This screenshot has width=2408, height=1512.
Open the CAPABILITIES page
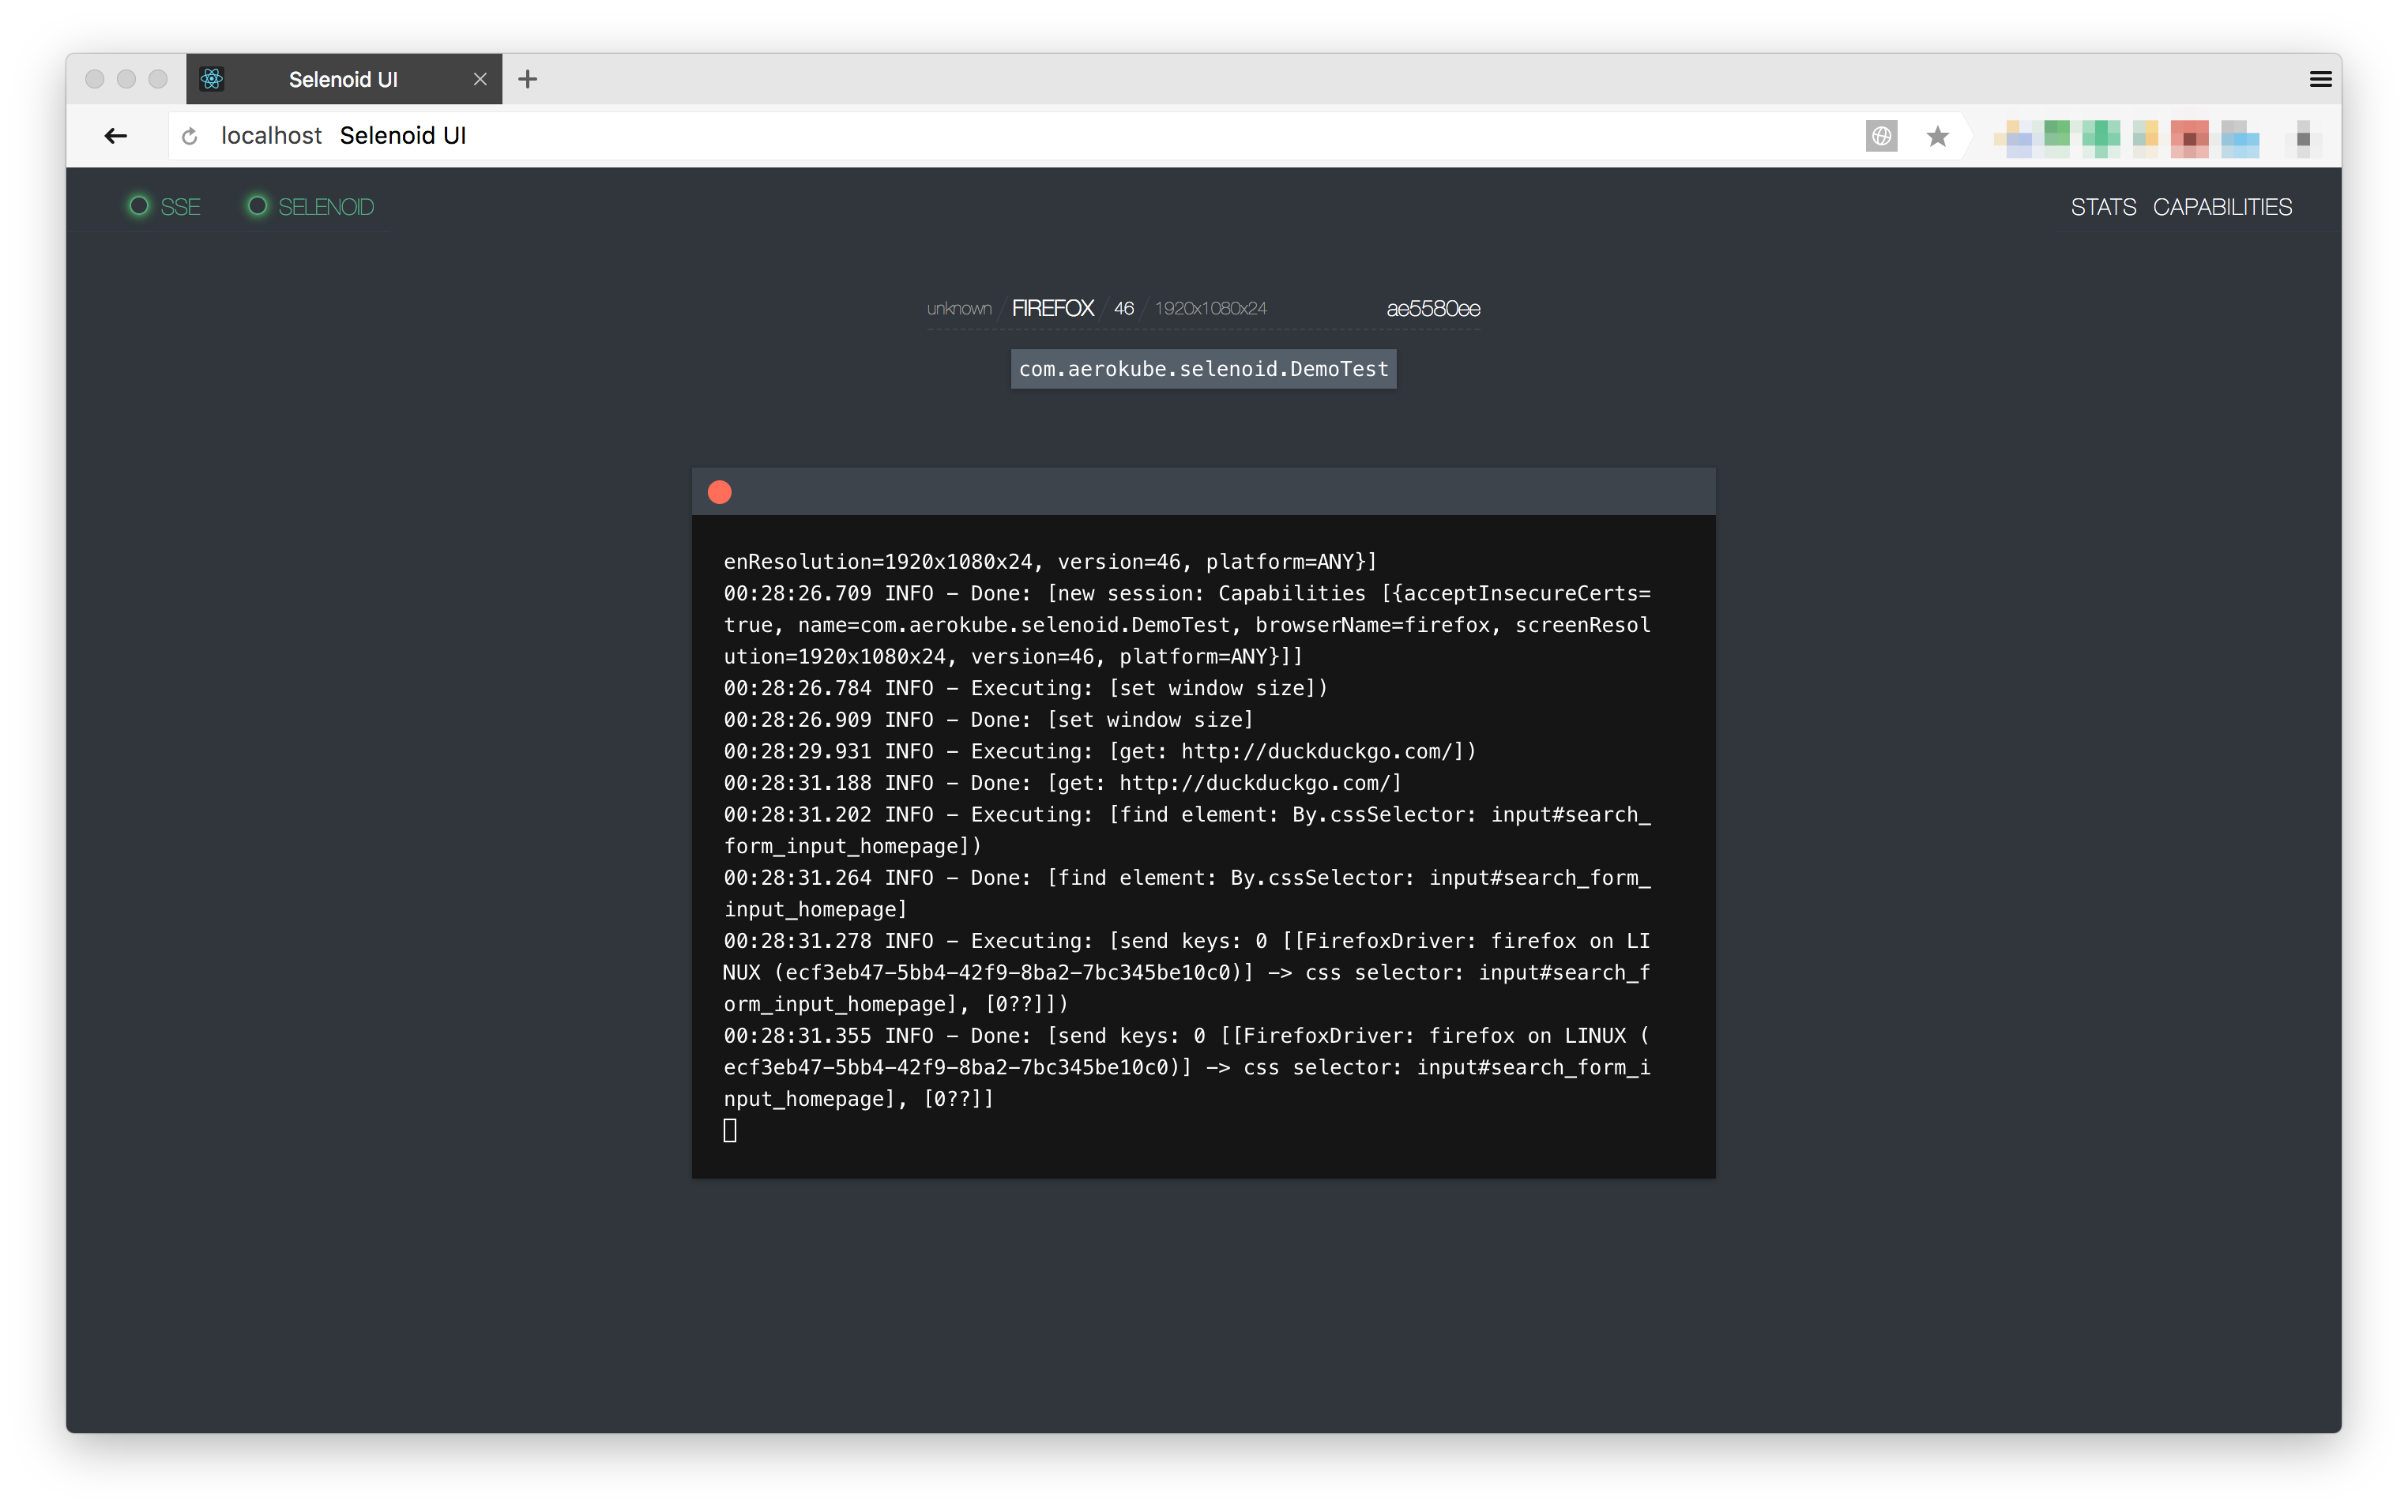(2222, 207)
